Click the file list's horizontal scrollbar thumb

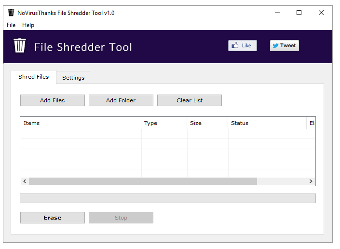(143, 181)
